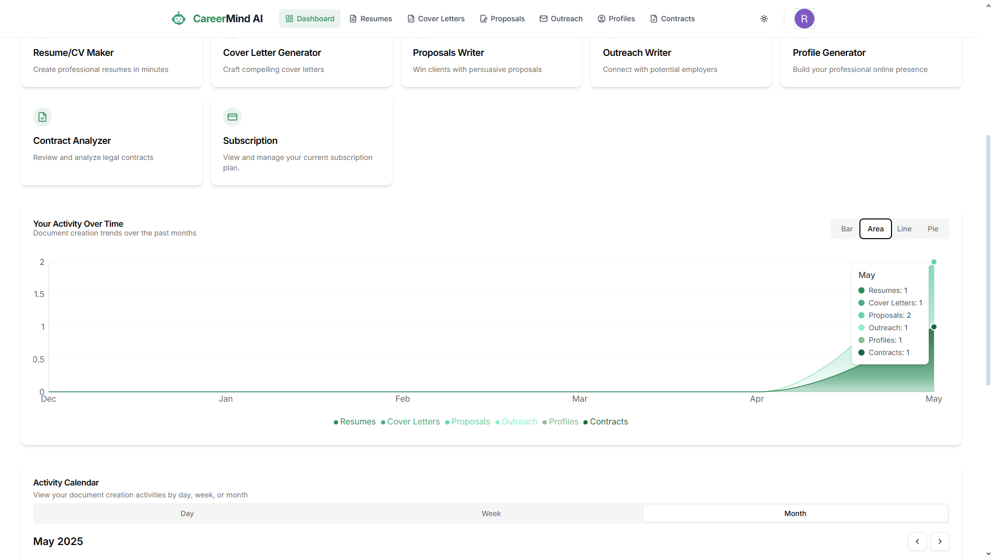Open the Proposals Writer card

(491, 61)
